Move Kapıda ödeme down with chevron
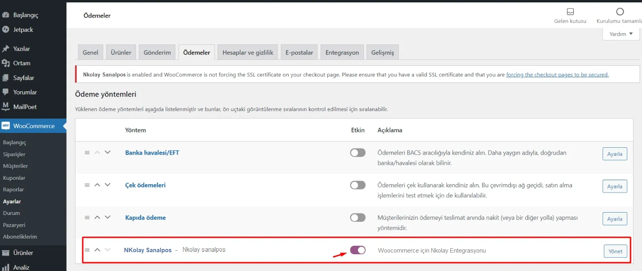The width and height of the screenshot is (642, 271). point(108,217)
